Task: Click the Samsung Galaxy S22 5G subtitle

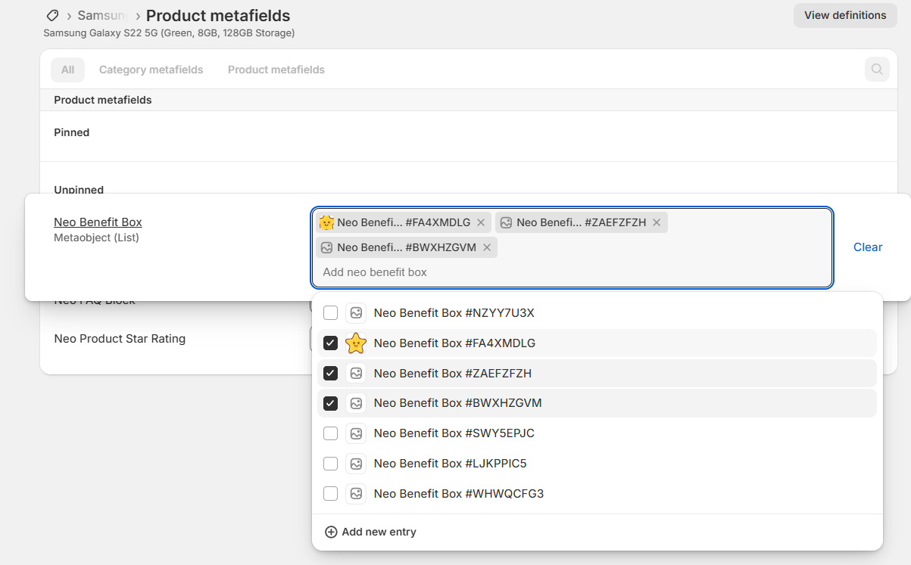Action: [169, 33]
